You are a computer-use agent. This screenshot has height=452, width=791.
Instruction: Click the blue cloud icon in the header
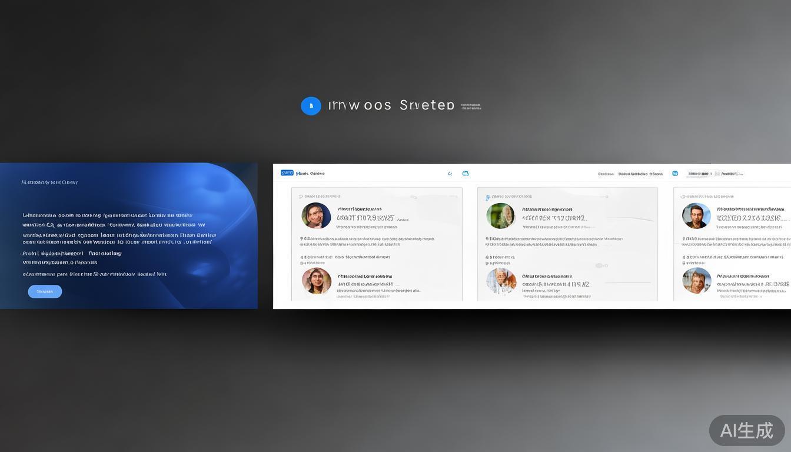(466, 174)
